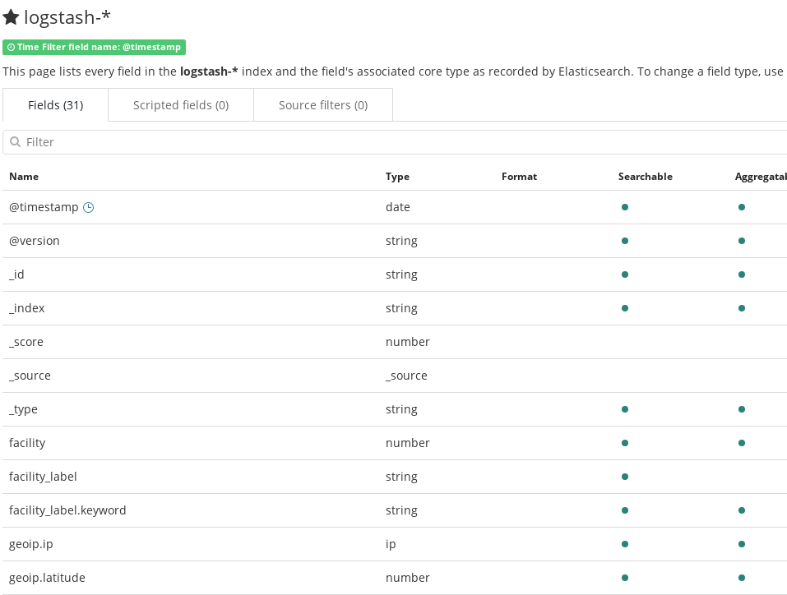The width and height of the screenshot is (787, 595).
Task: Click the Searchable dot for facility_label
Action: [x=625, y=477]
